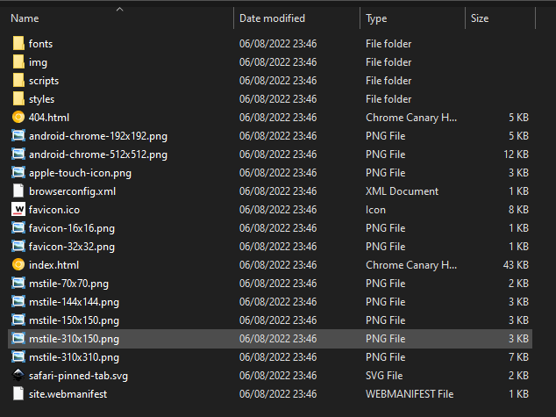This screenshot has width=556, height=417.
Task: Click Chrome Canary H... type of 404.html
Action: tap(411, 118)
